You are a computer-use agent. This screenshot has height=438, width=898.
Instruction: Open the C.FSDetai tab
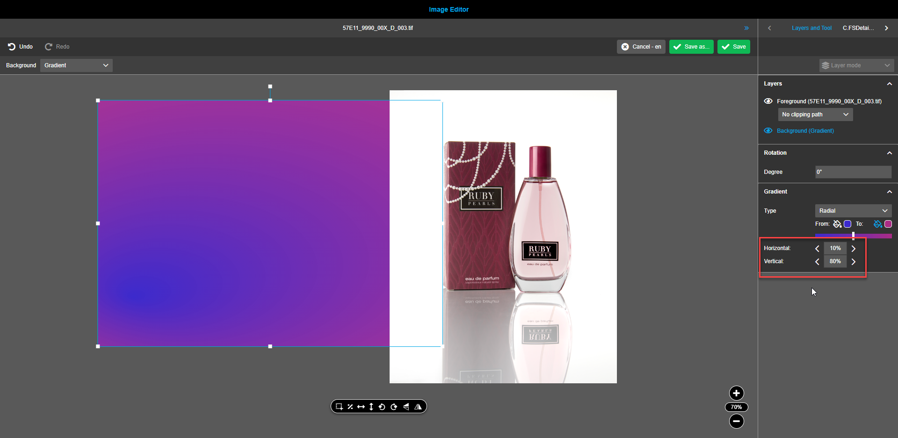click(858, 28)
